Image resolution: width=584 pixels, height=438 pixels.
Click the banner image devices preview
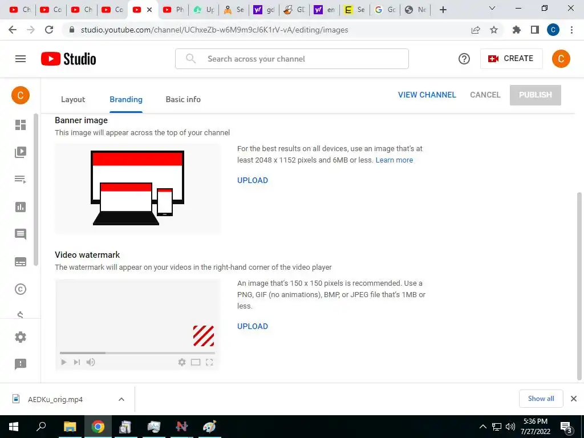click(x=137, y=188)
